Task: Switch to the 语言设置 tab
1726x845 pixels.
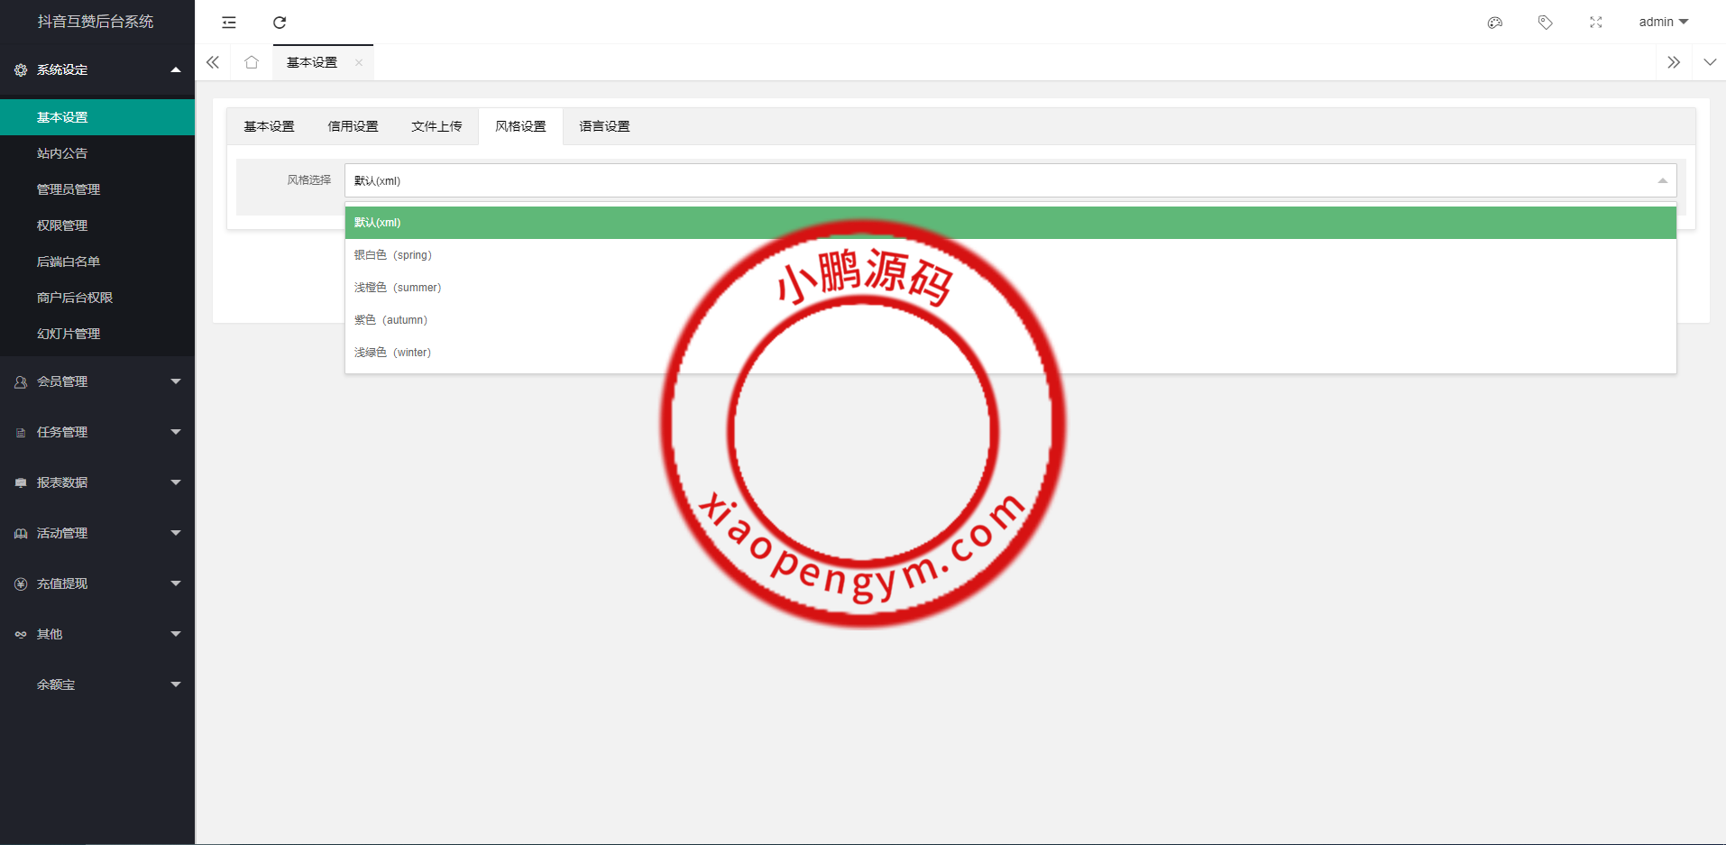Action: [x=604, y=126]
